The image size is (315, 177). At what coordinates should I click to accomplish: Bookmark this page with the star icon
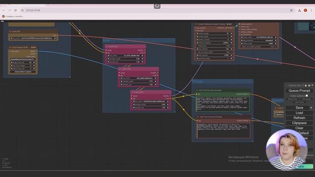(291, 10)
